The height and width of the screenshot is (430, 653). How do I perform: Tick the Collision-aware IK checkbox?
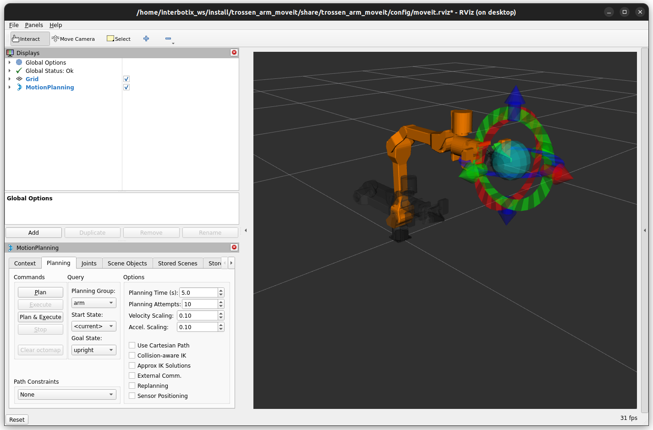coord(132,355)
